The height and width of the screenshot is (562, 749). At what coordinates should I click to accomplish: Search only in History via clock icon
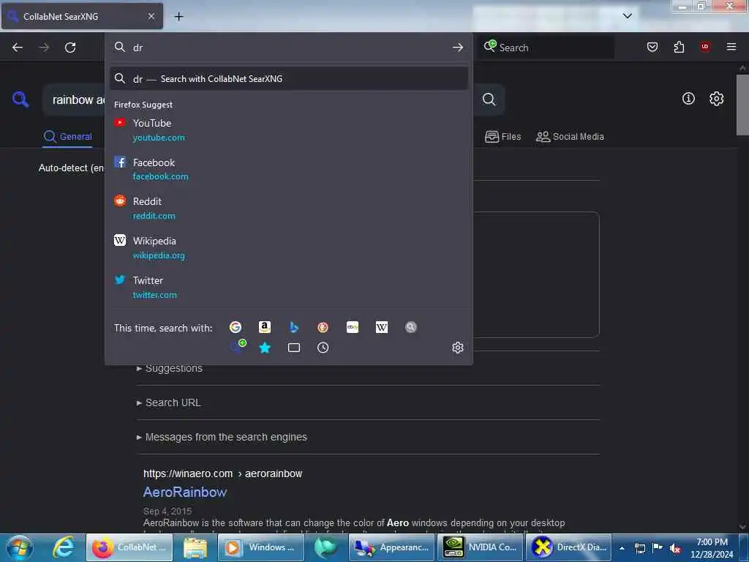[323, 348]
